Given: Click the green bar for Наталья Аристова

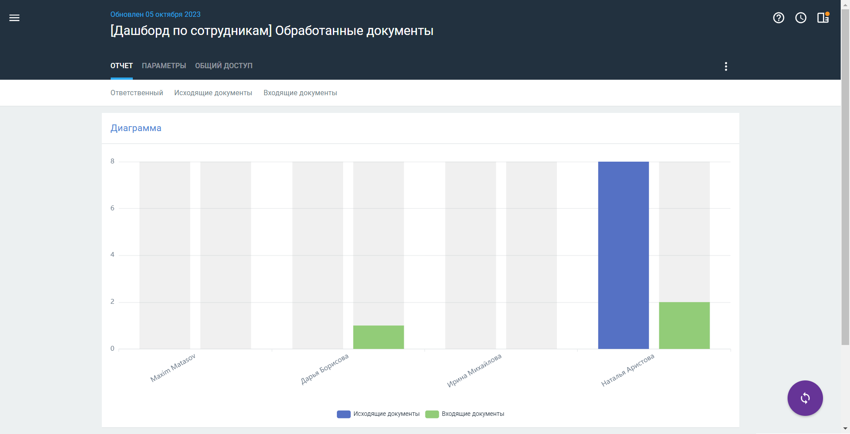Looking at the screenshot, I should tap(684, 325).
